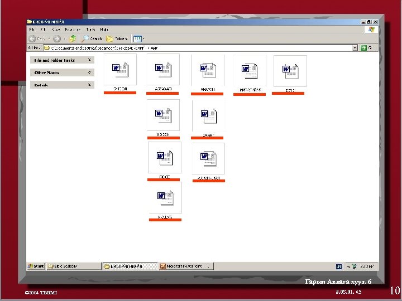Click the Views toolbar icon
This screenshot has width=402, height=301.
pos(137,39)
